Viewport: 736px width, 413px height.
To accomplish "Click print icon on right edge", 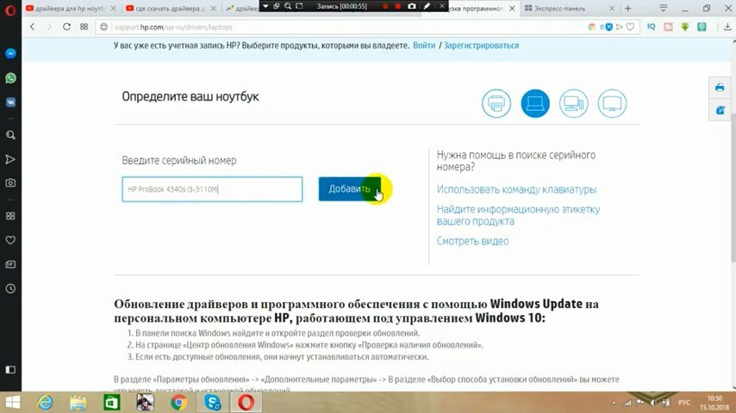I will coord(720,88).
